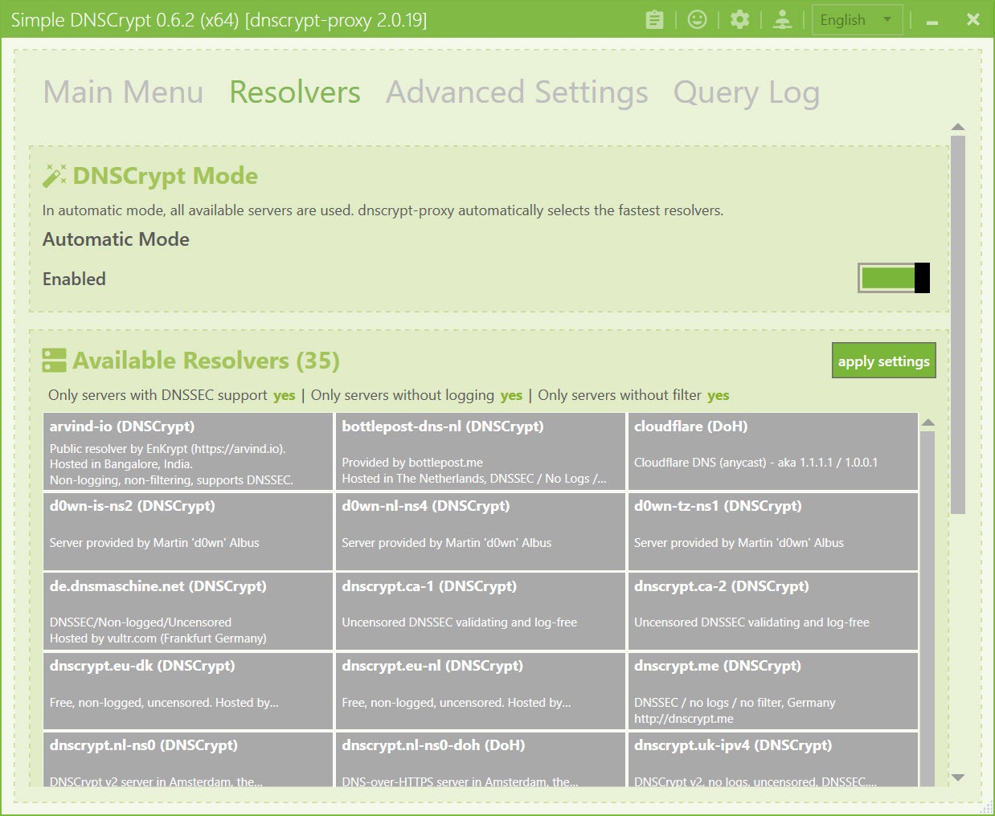
Task: Click the smiley face icon
Action: 697,20
